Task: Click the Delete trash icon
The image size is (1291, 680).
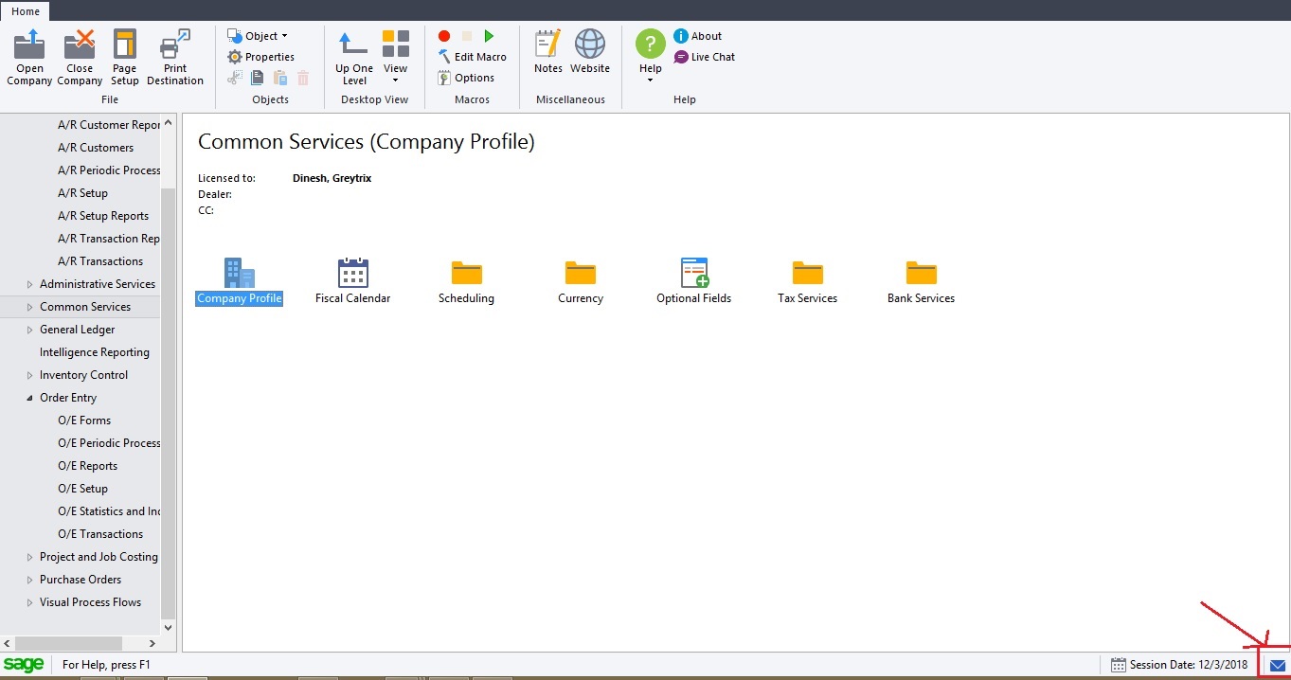Action: 303,78
